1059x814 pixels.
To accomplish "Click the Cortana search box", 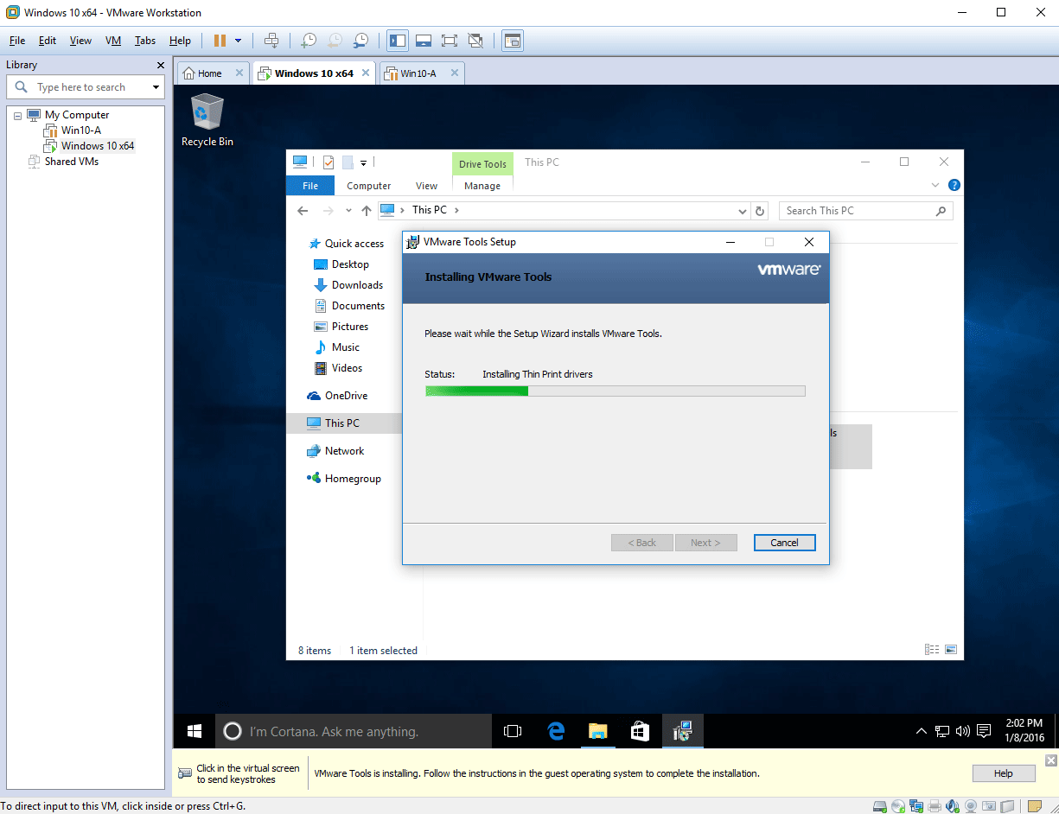I will coord(353,731).
